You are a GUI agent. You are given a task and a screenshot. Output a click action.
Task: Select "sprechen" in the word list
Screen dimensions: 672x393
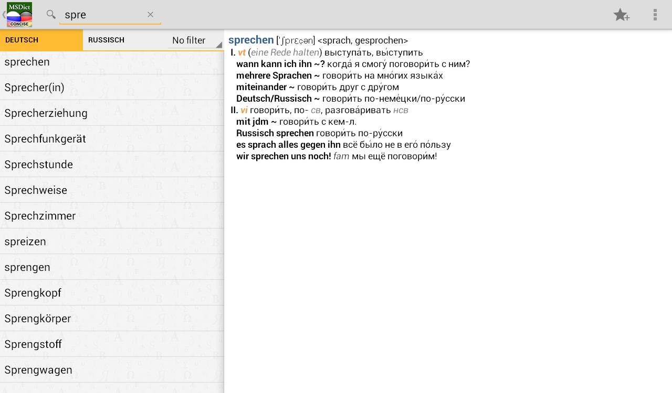point(112,62)
